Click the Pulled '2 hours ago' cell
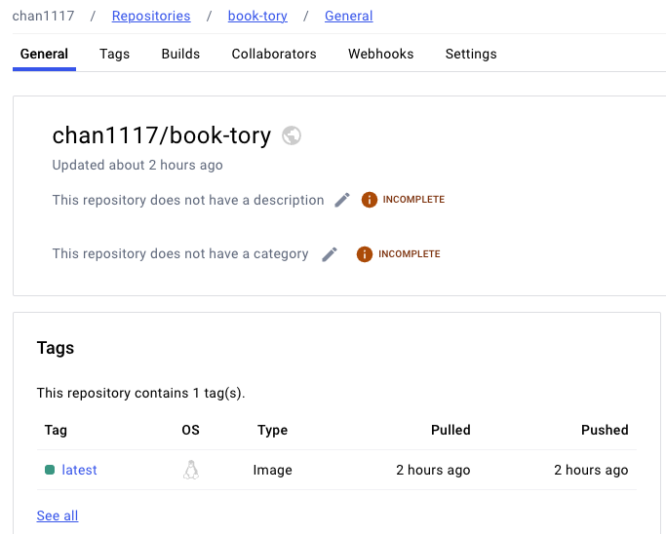Viewport: 666px width, 534px height. (433, 470)
